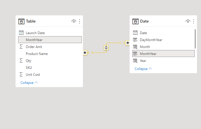Click the Date card title
This screenshot has width=201, height=129.
[144, 21]
